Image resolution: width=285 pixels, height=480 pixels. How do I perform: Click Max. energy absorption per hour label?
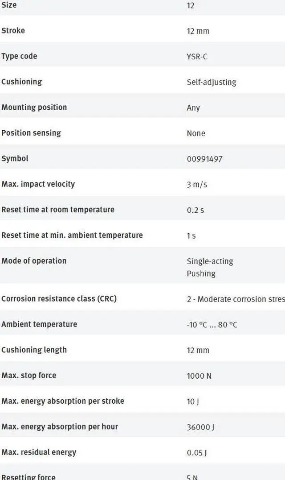pyautogui.click(x=60, y=426)
